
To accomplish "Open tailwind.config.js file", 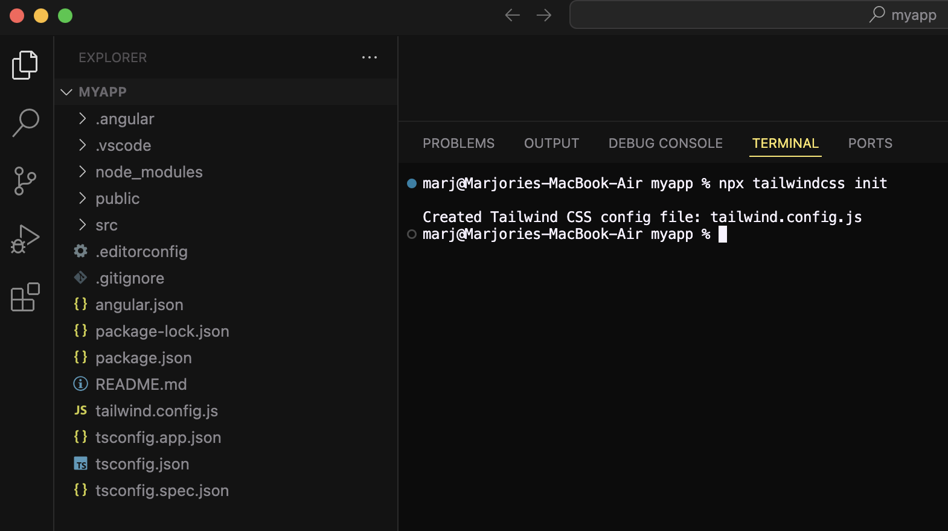I will (156, 411).
